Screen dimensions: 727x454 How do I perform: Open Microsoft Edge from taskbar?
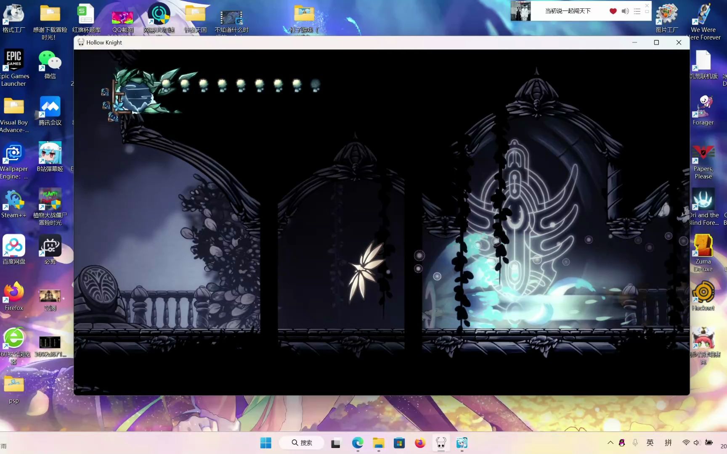[358, 443]
